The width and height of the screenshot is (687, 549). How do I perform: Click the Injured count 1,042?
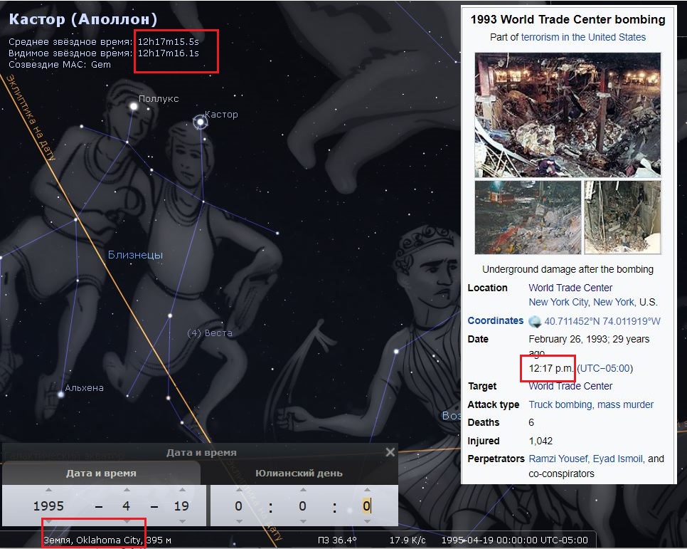coord(540,441)
